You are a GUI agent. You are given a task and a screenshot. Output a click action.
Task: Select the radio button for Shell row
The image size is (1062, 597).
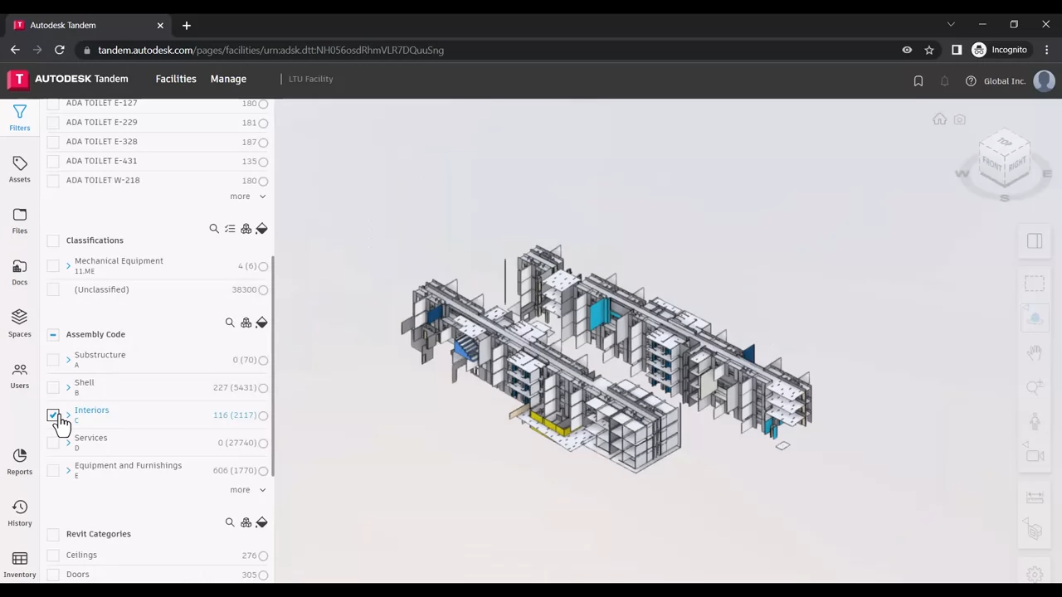pos(263,388)
